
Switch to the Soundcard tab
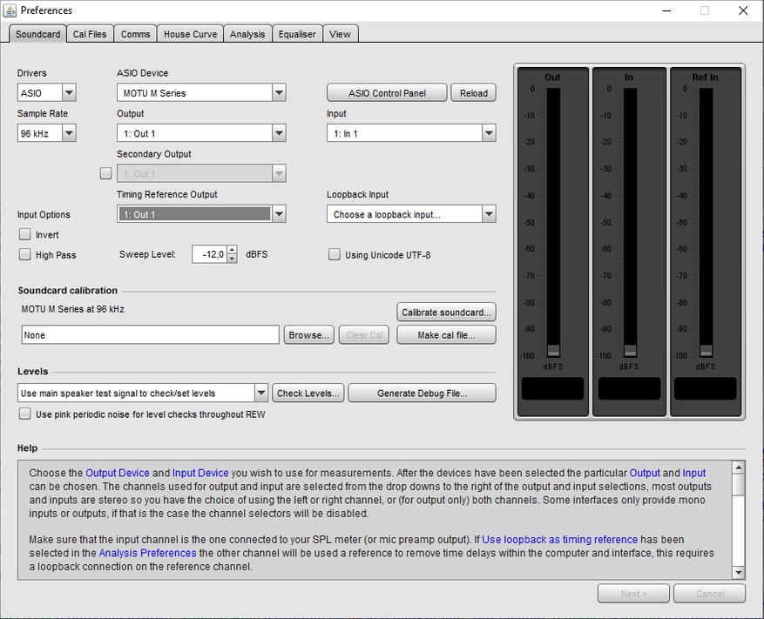coord(37,34)
